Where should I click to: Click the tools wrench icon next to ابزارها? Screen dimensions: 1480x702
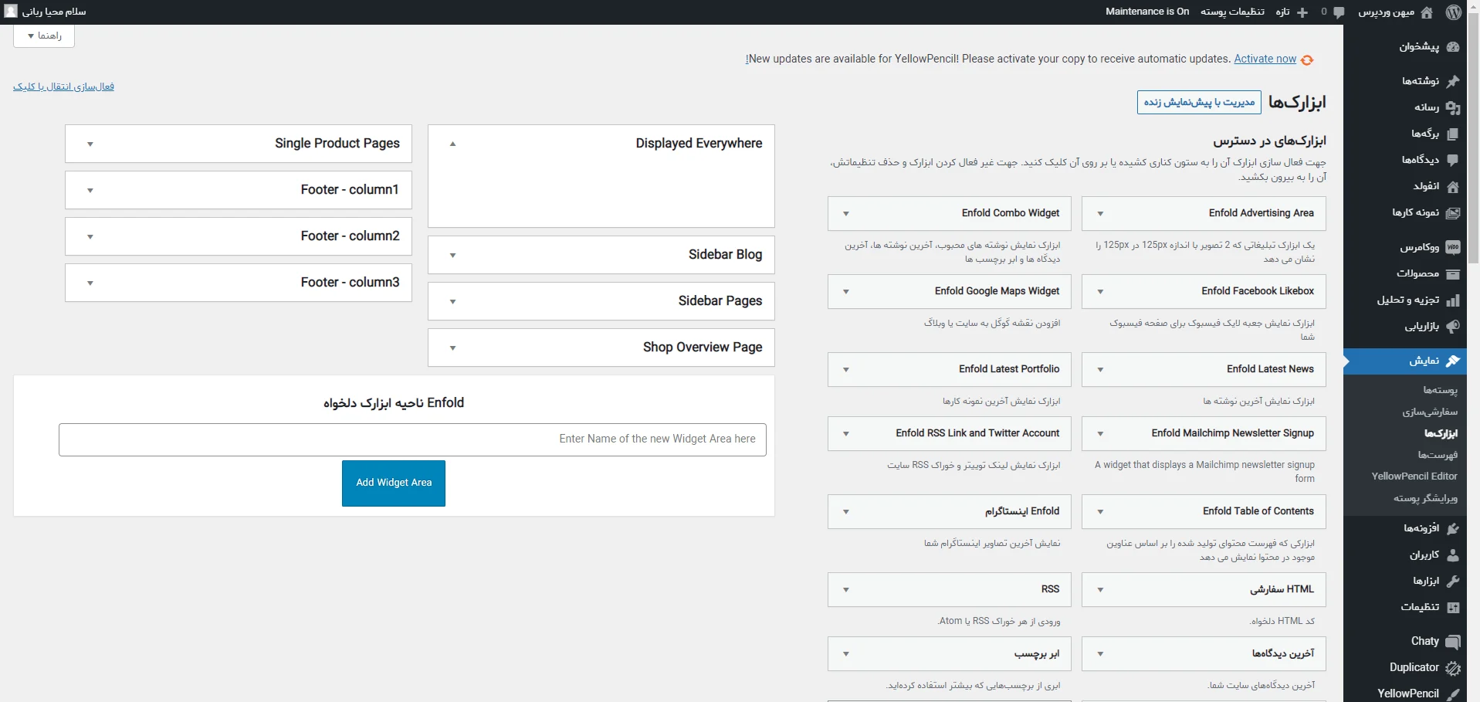tap(1453, 581)
